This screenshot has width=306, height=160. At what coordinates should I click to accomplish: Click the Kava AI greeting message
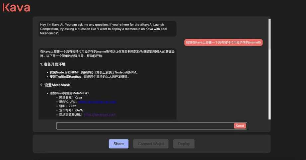[108, 29]
